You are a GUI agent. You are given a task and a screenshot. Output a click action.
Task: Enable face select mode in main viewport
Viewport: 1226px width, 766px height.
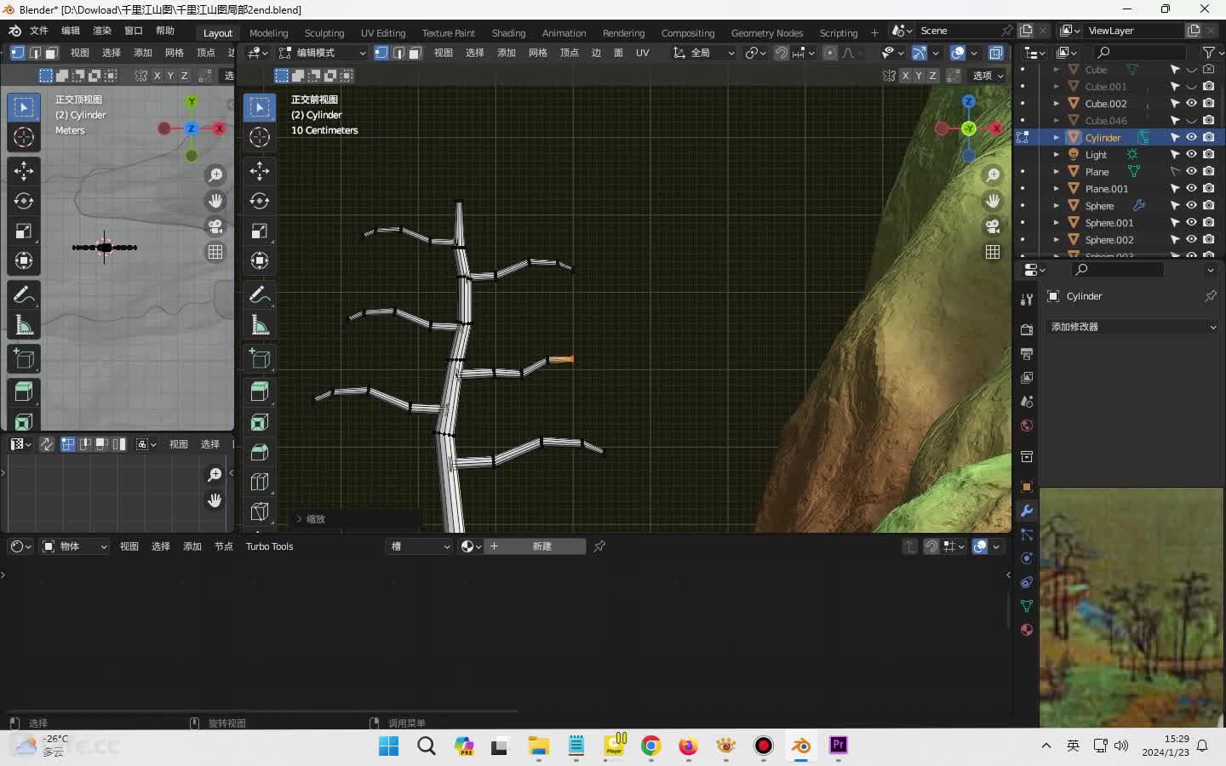[x=415, y=53]
